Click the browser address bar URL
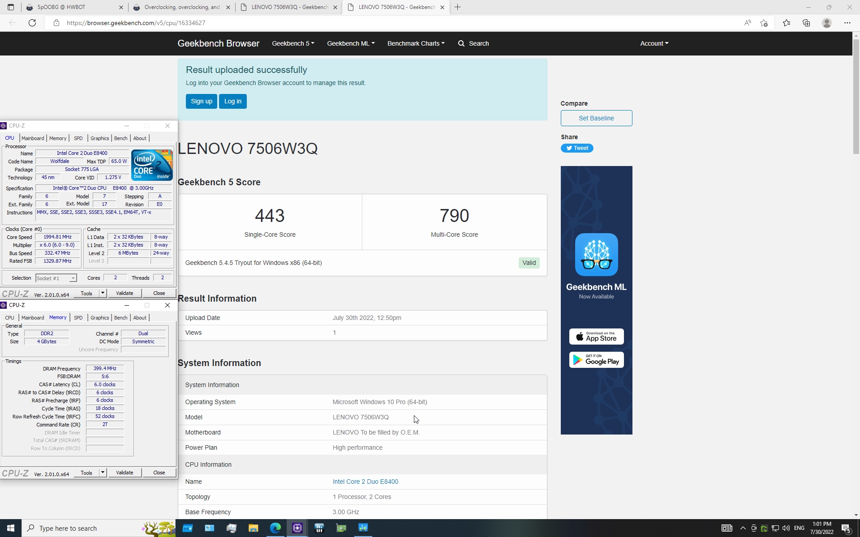This screenshot has height=537, width=860. tap(136, 23)
